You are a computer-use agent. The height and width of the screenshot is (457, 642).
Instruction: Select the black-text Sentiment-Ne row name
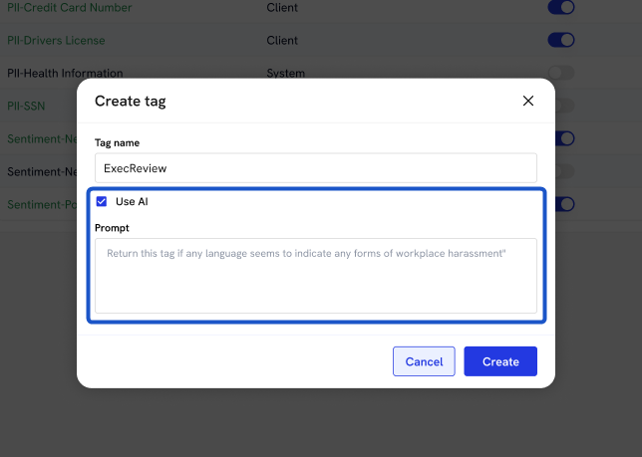coord(40,171)
